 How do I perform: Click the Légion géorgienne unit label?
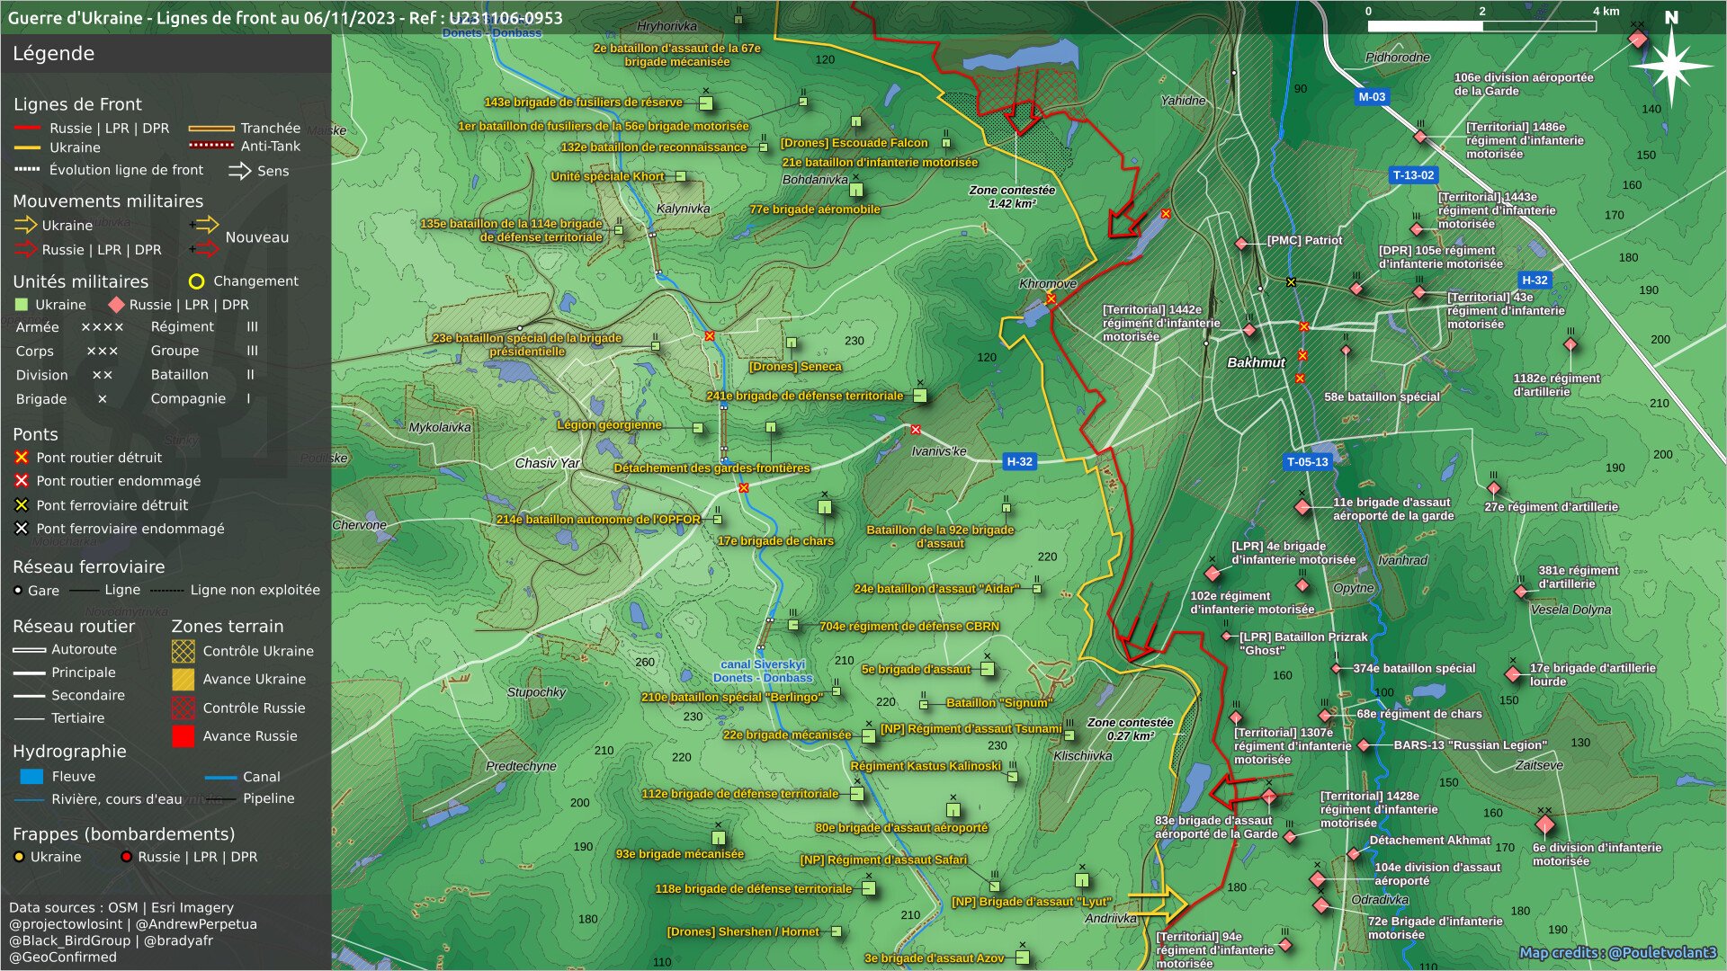coord(609,424)
